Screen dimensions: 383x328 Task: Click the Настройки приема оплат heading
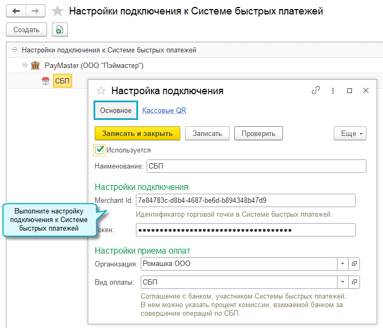[x=142, y=250]
